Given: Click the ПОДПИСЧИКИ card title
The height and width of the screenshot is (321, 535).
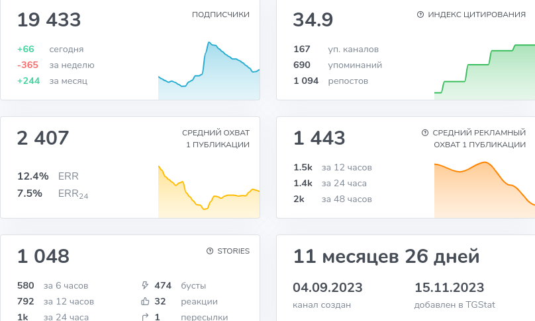Looking at the screenshot, I should 220,15.
